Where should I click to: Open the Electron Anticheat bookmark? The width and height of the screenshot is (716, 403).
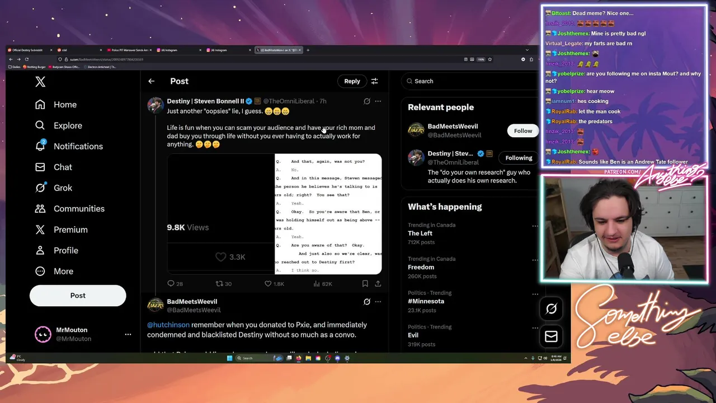pos(100,67)
